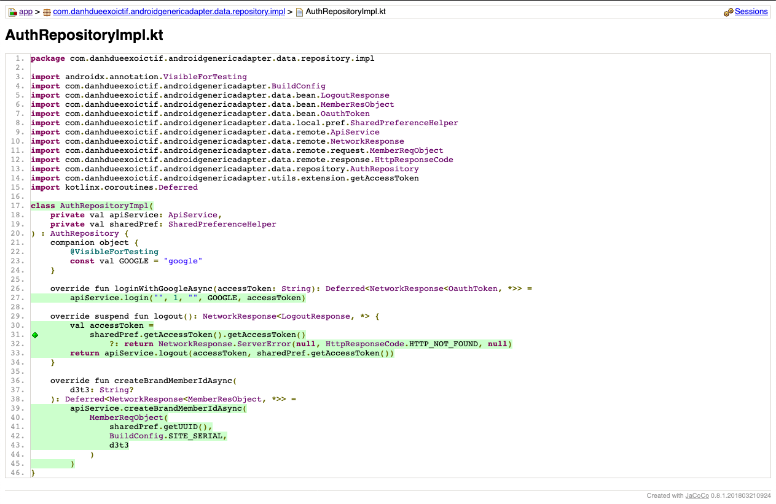Click the kotlinx.coroutines.Deferred import line
This screenshot has height=504, width=776.
114,188
